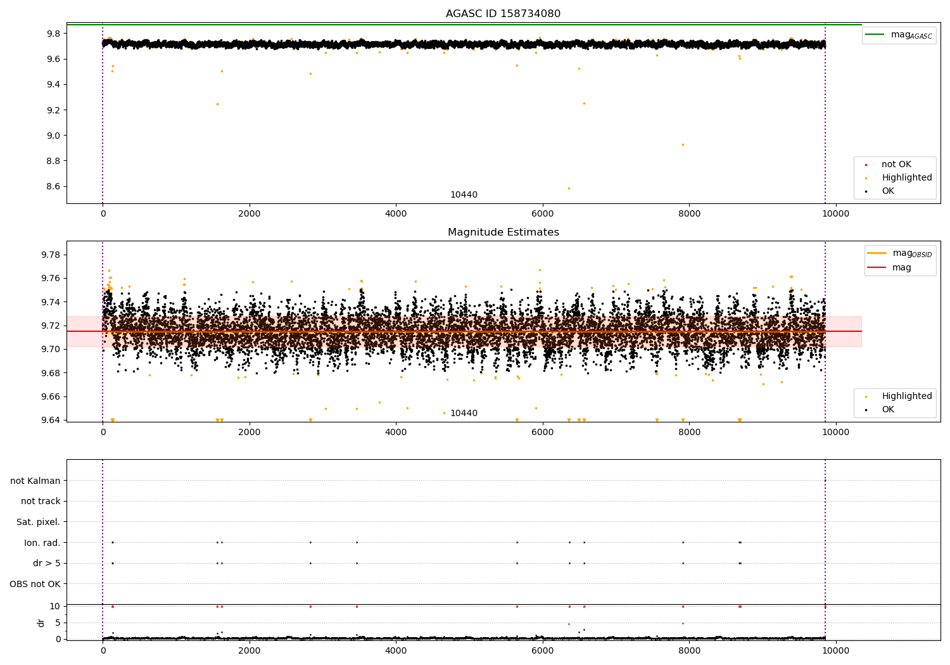
Task: Click the 9.70 y-axis tick in middle plot
Action: (51, 350)
